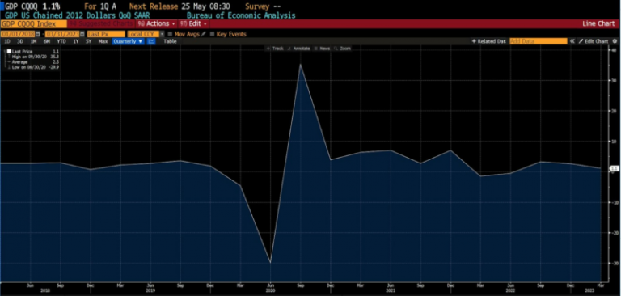Click the Mov Avgs pencil edit icon
The image size is (621, 296).
(x=204, y=34)
